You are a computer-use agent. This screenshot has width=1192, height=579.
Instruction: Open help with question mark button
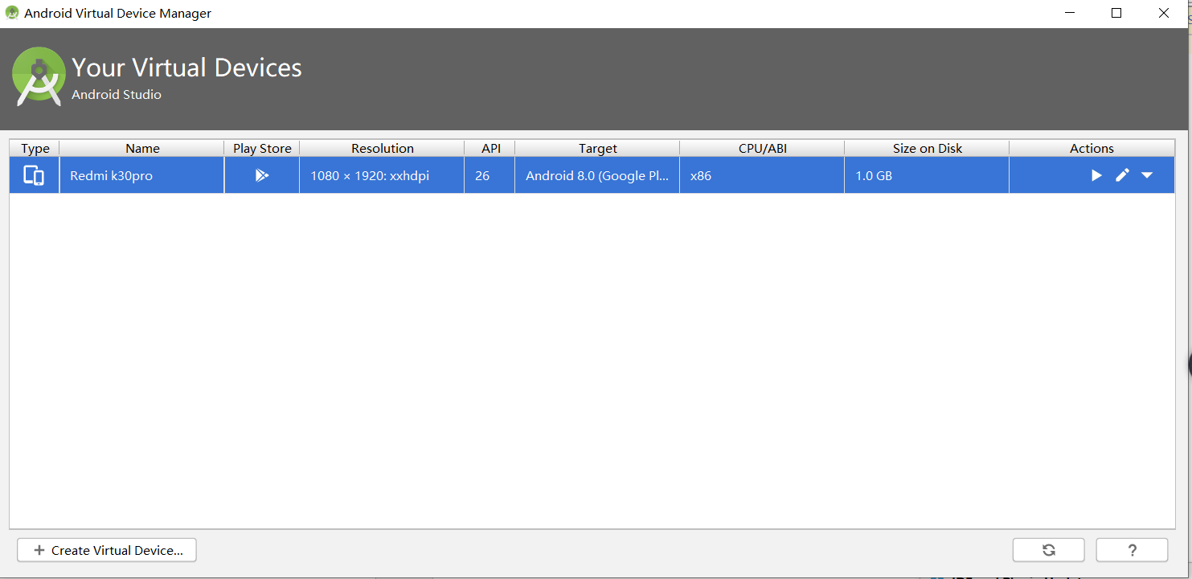tap(1132, 550)
